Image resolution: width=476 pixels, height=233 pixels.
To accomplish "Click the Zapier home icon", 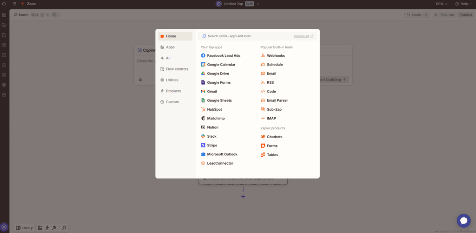I will pos(4,4).
